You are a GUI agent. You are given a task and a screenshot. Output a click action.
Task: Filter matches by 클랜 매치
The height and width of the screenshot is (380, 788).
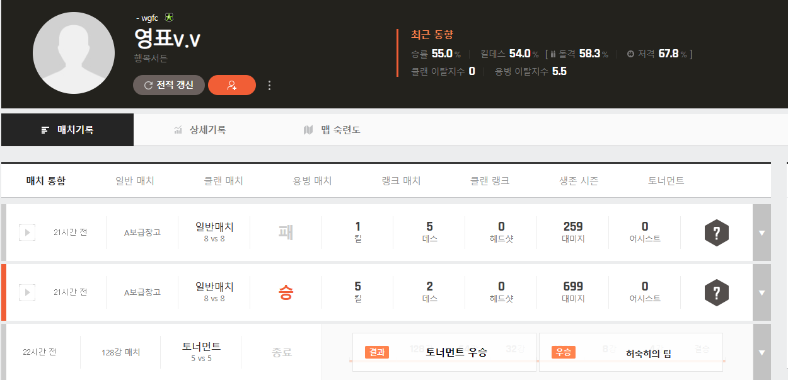pyautogui.click(x=223, y=181)
